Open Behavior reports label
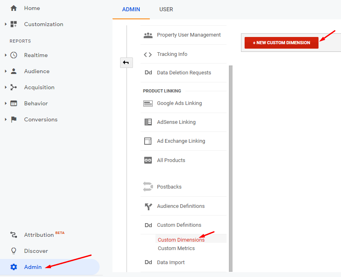 tap(36, 103)
